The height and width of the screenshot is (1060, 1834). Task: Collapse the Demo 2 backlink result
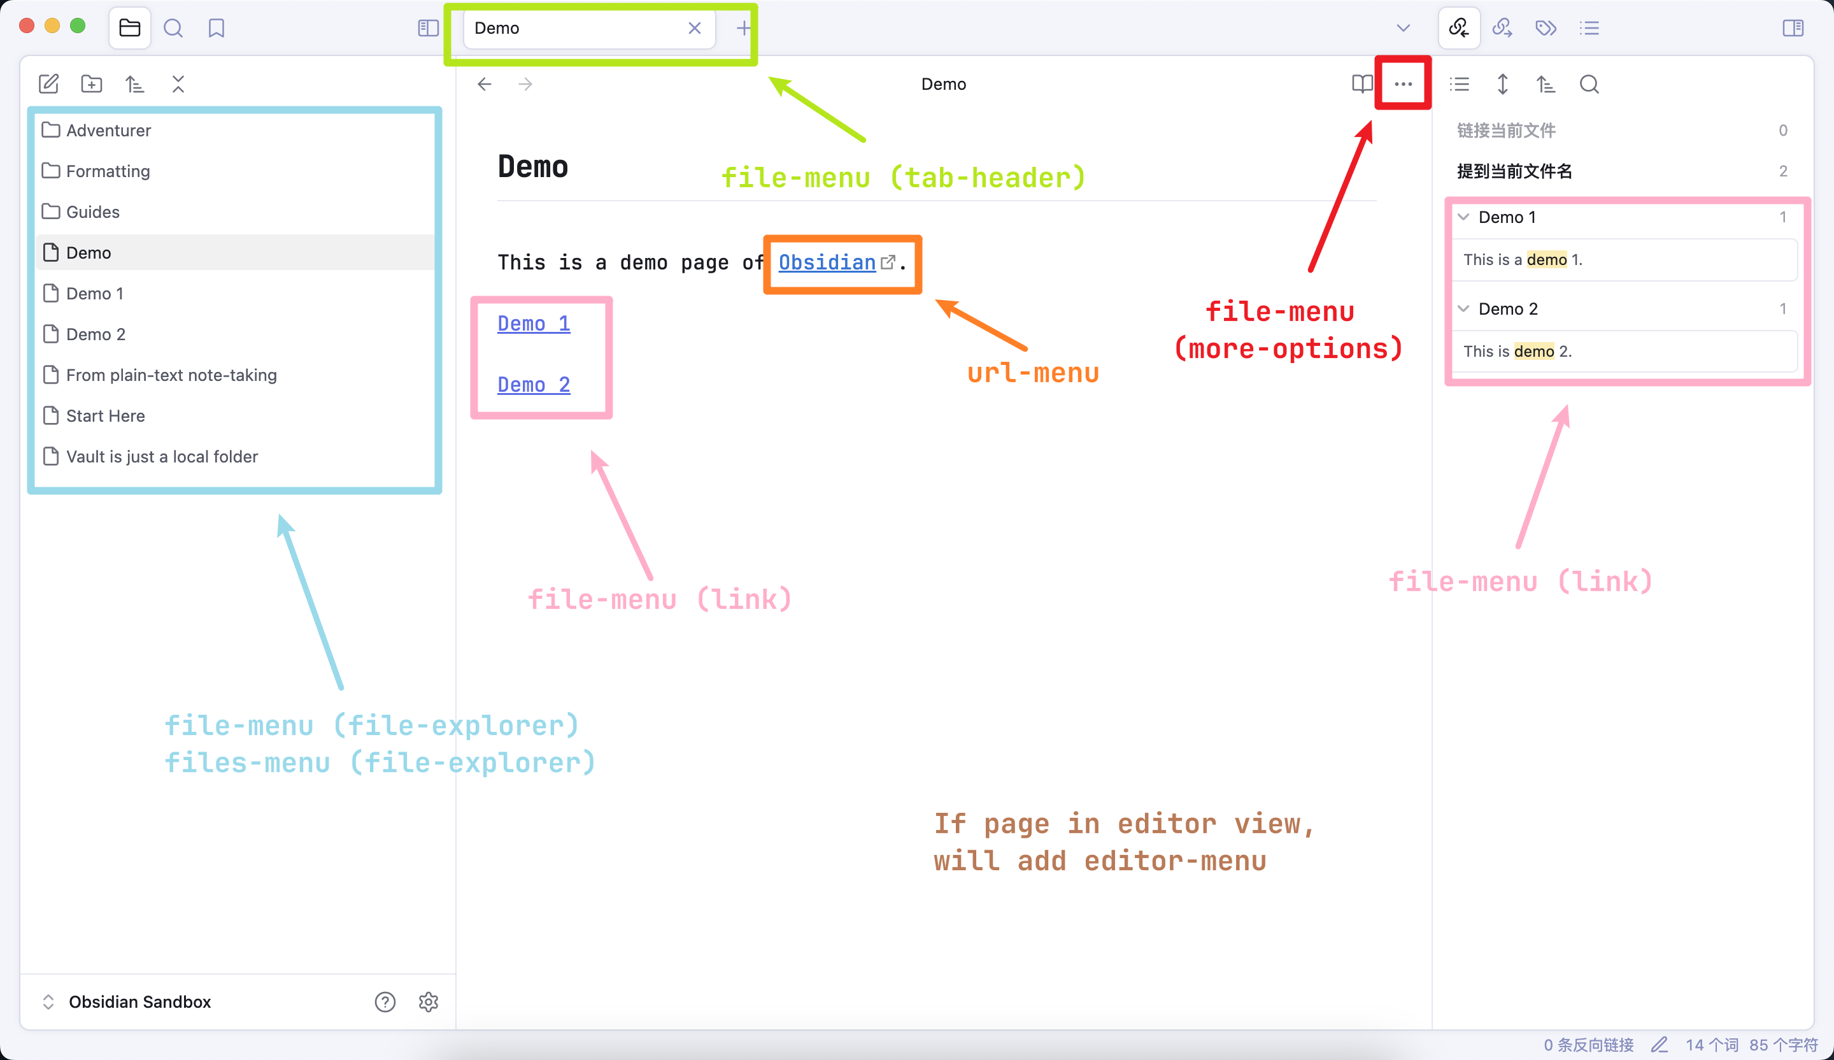pos(1463,309)
